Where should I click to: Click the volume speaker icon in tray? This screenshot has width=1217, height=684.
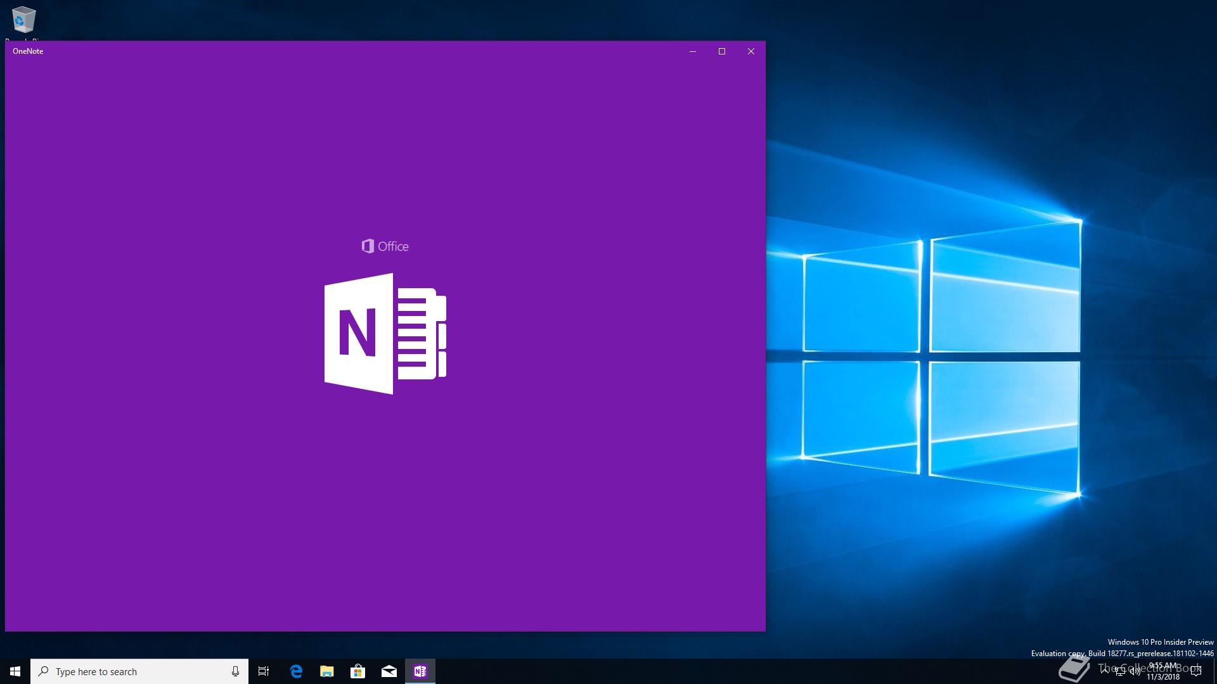pos(1135,672)
